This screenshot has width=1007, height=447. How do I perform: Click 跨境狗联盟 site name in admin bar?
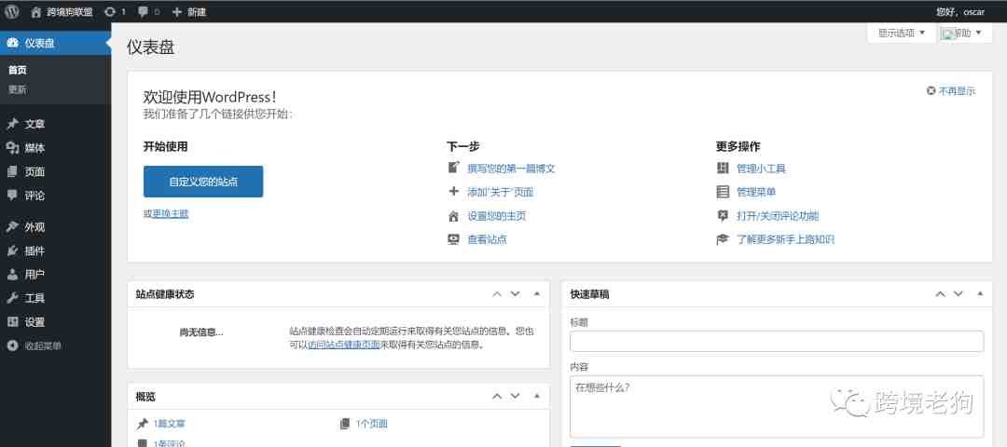click(x=69, y=11)
